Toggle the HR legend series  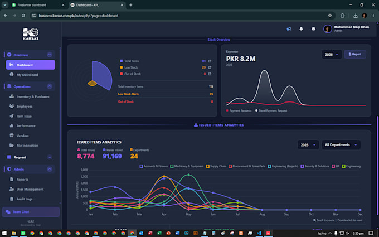click(336, 166)
